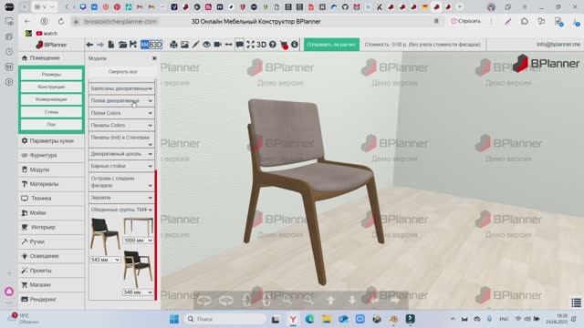Move camera up with arrow icon
584x328 pixels.
point(330,300)
